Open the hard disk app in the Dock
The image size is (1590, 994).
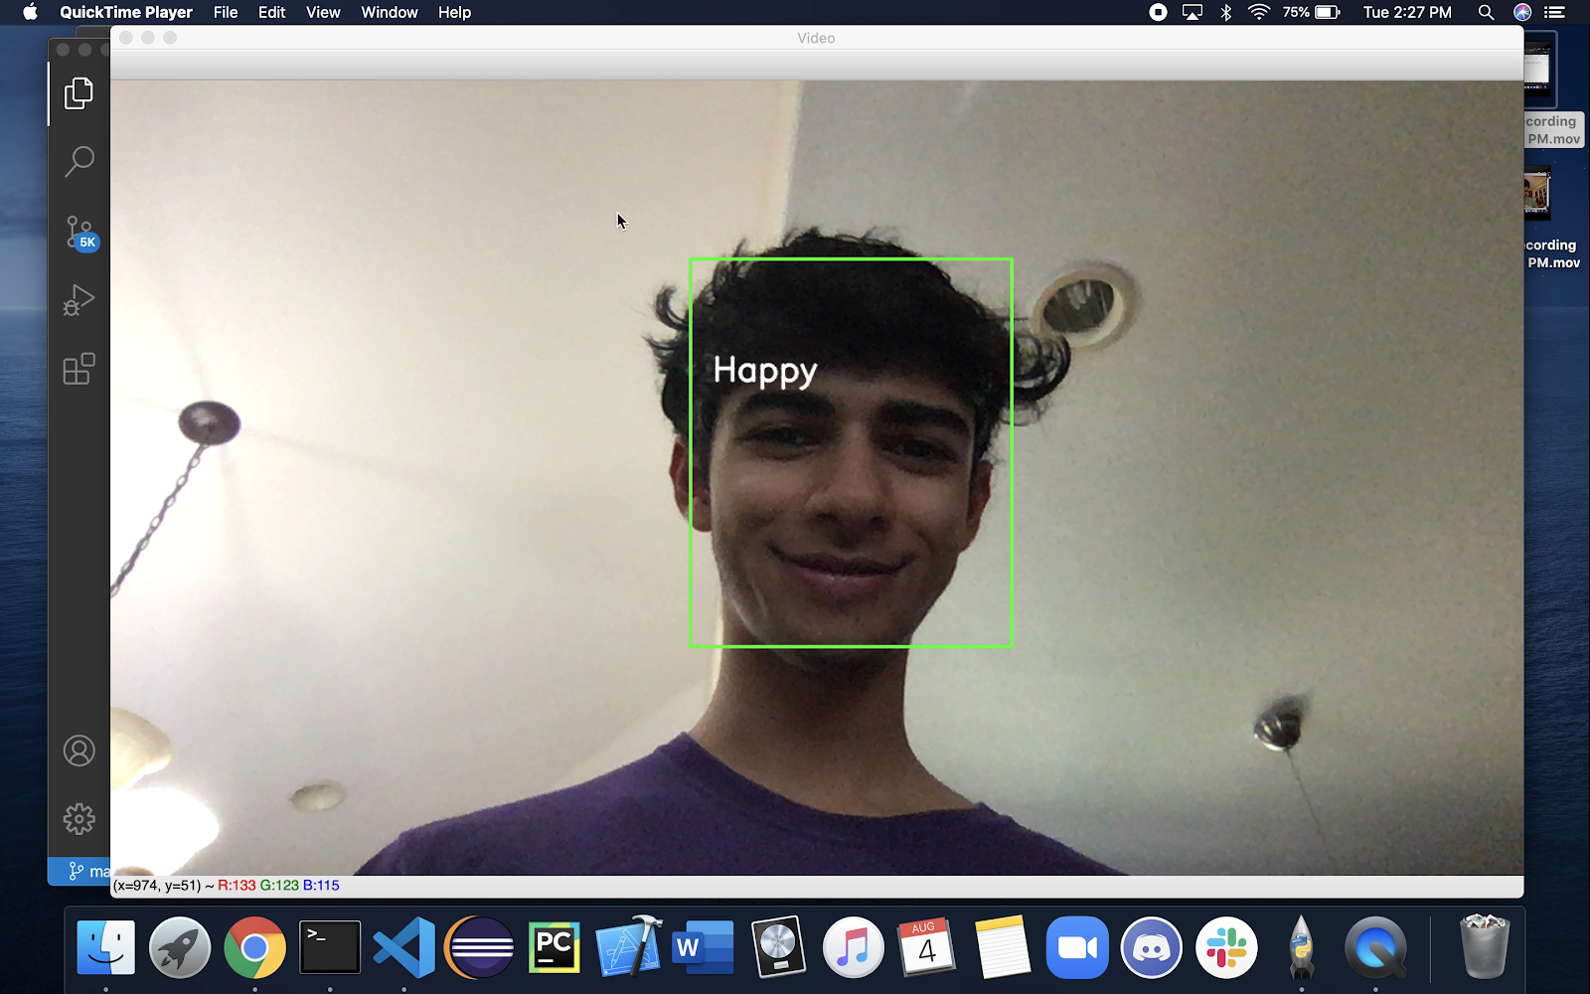pos(778,947)
